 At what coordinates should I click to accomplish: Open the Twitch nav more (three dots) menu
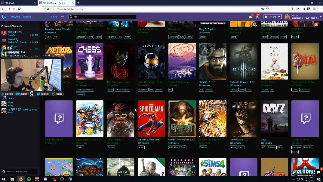point(63,17)
